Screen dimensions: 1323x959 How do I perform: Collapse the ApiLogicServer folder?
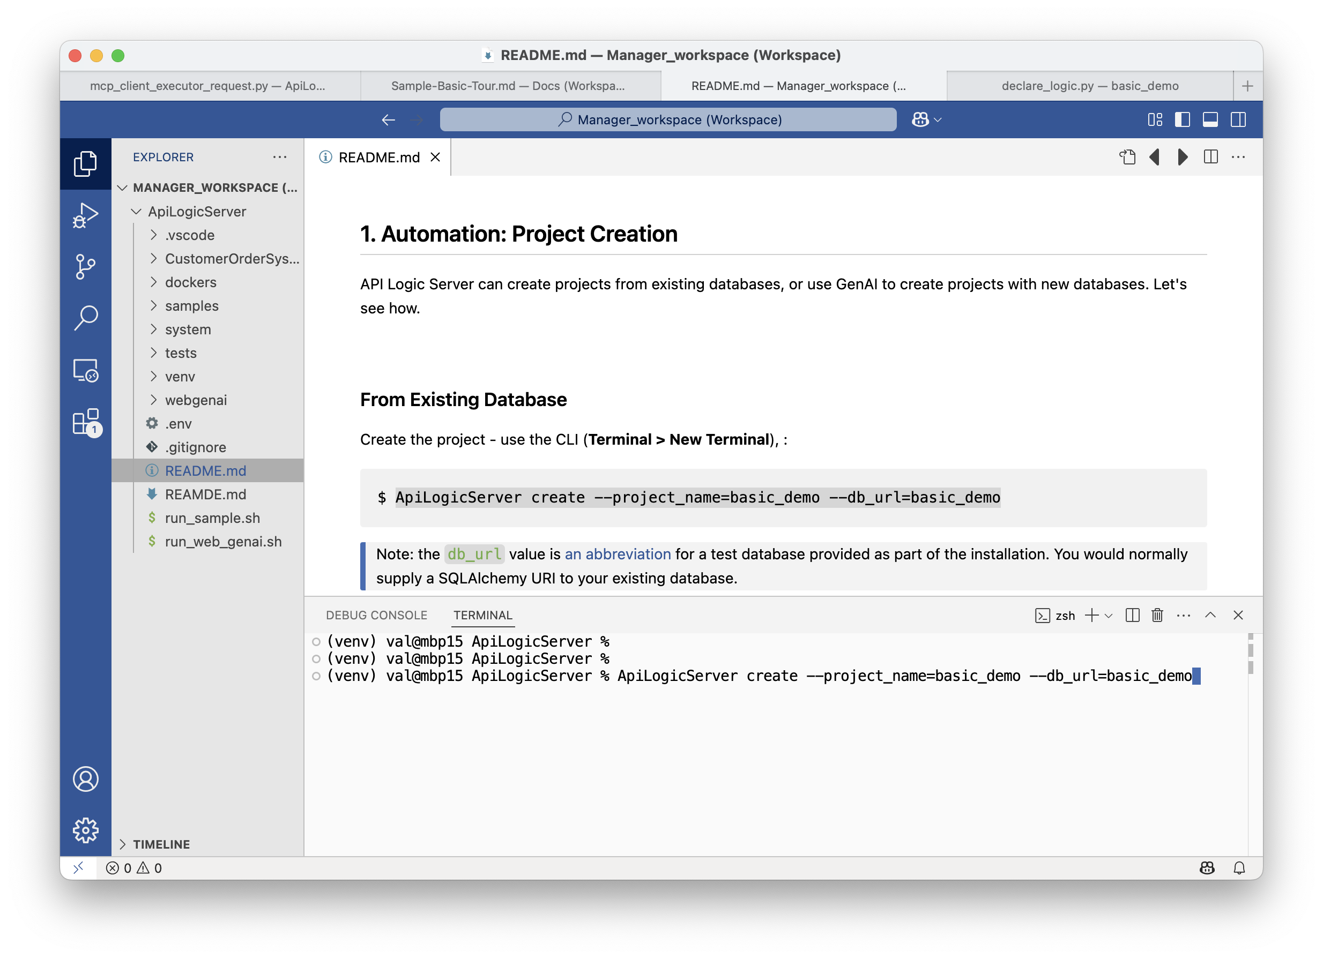(207, 211)
